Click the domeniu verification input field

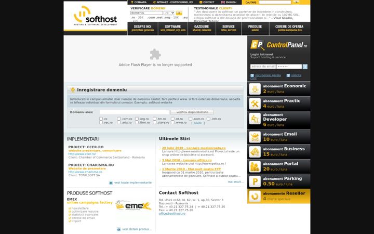(x=146, y=13)
